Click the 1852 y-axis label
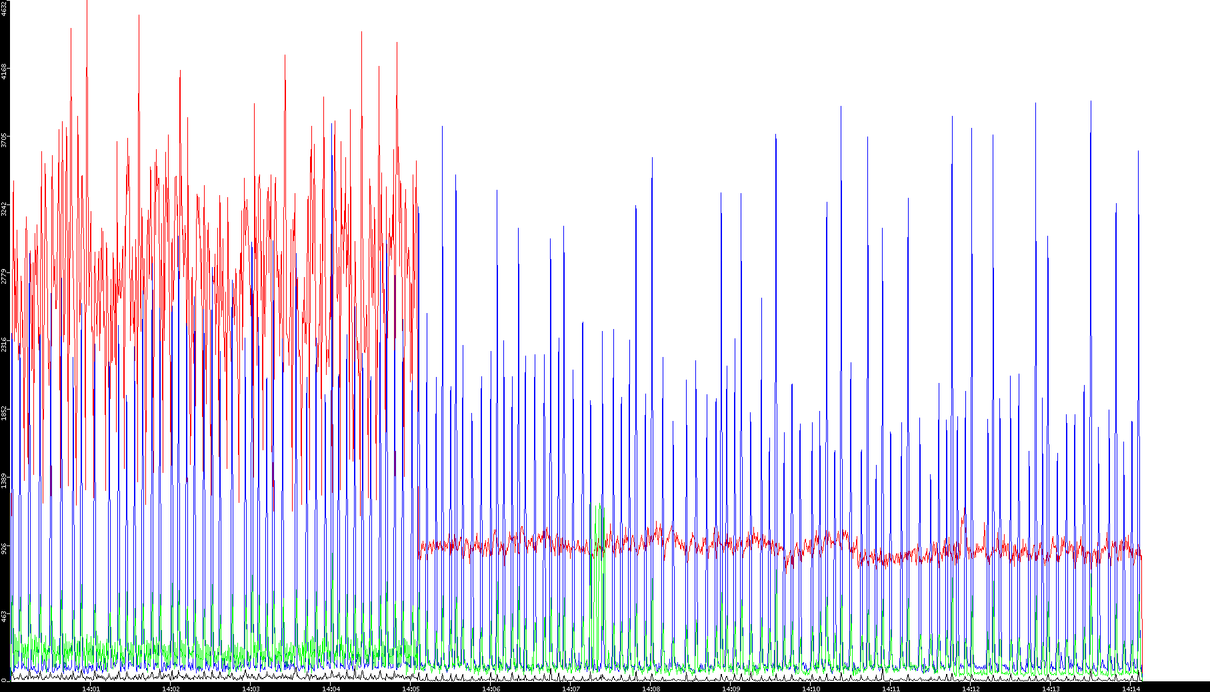The height and width of the screenshot is (692, 1210). pos(4,413)
